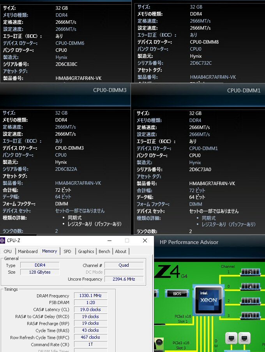Click device locator value CPU0-DIMM6
Screen dimensions: 265x352
[x=70, y=43]
